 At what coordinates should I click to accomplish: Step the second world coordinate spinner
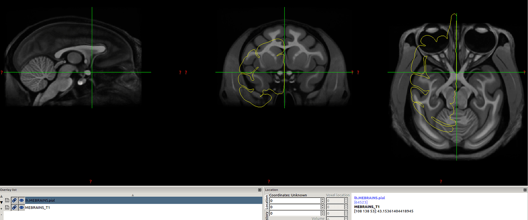pyautogui.click(x=322, y=207)
